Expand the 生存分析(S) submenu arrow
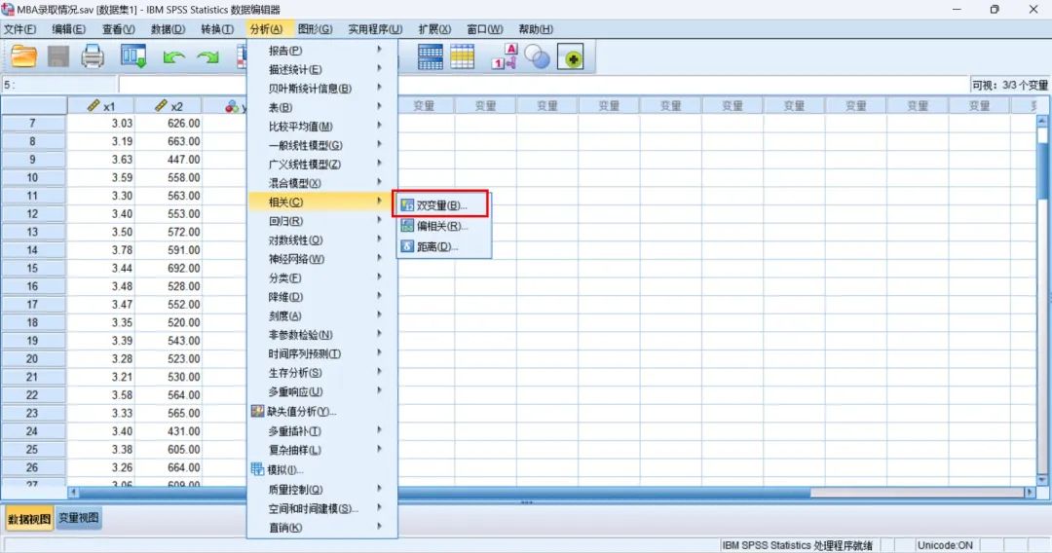1052x553 pixels. 380,372
